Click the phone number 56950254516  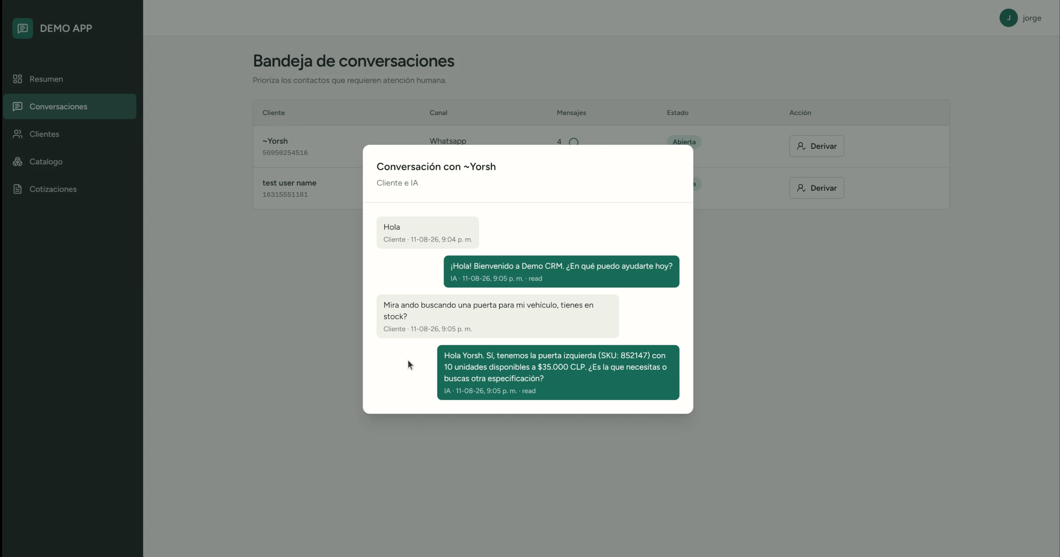coord(285,152)
